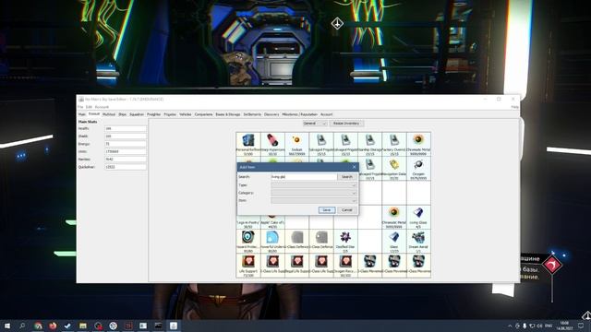This screenshot has width=591, height=332.
Task: Select the Warp Hypercore inventory slot
Action: pos(272,145)
